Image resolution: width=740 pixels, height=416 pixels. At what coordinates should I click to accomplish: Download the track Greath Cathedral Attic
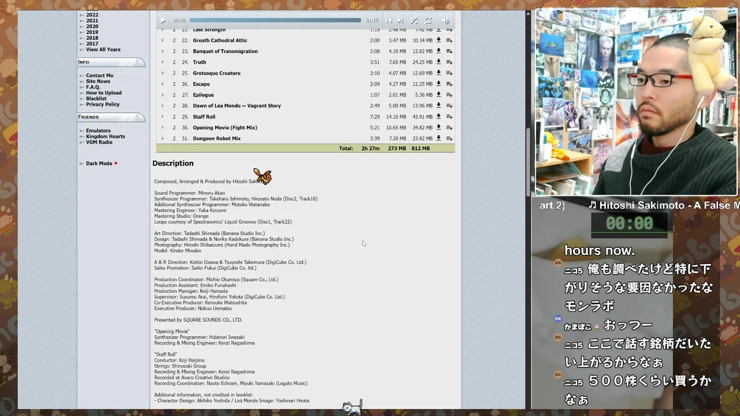point(439,40)
